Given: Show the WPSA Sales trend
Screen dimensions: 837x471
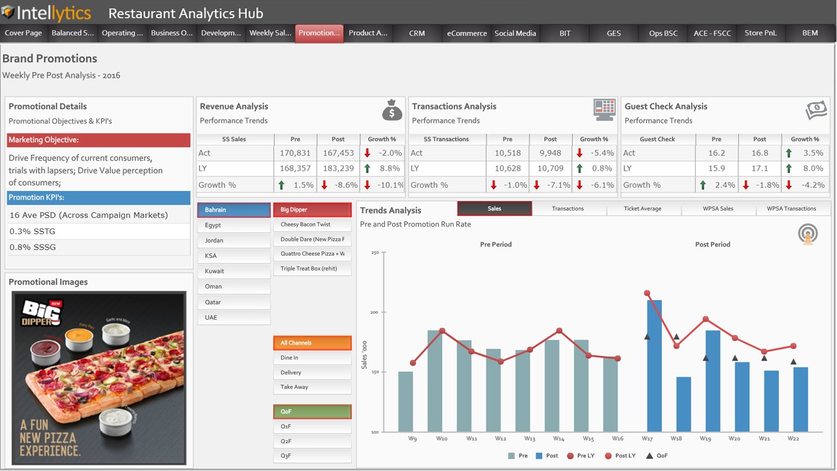Looking at the screenshot, I should (718, 209).
